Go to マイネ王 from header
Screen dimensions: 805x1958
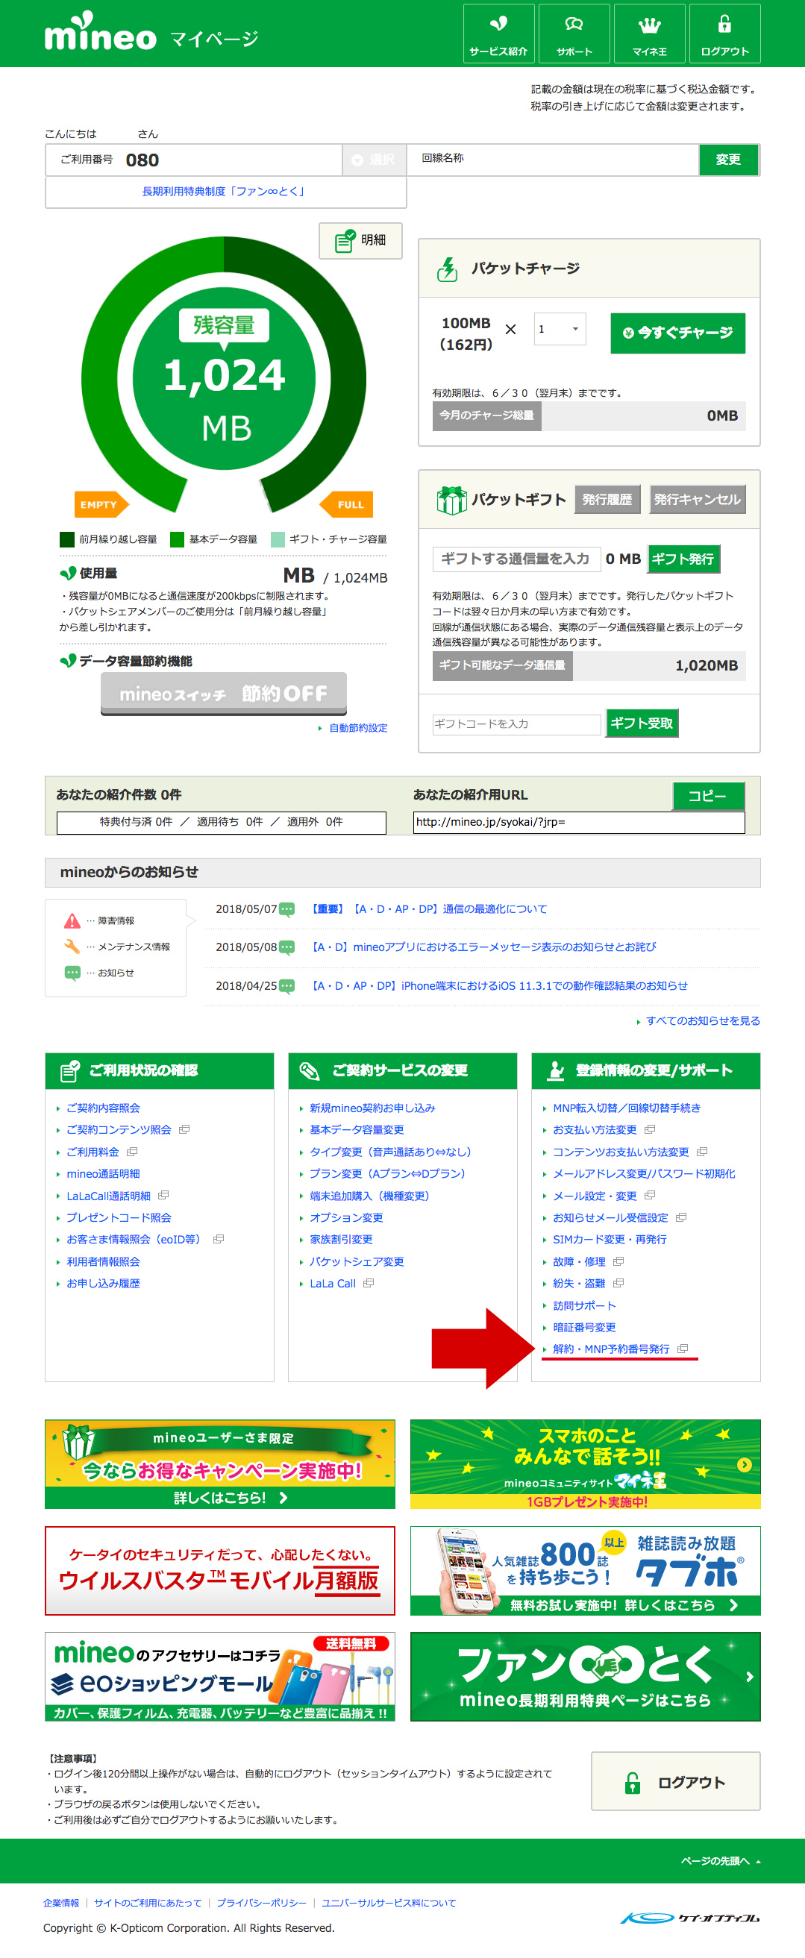[x=649, y=34]
